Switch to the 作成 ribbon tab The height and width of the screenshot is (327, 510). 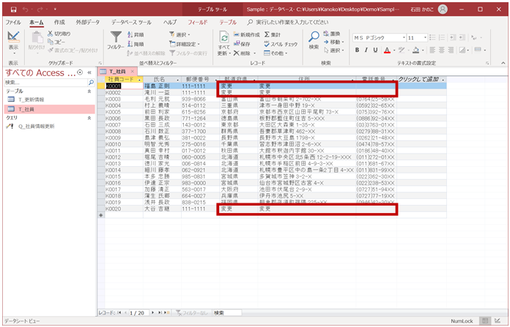[59, 23]
